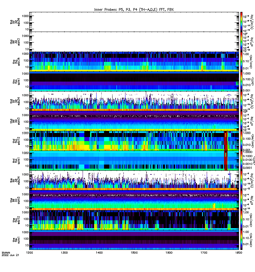255x272 pixels.
Task: Click the color bar of the the fbk edc12 panel
Action: pyautogui.click(x=241, y=220)
